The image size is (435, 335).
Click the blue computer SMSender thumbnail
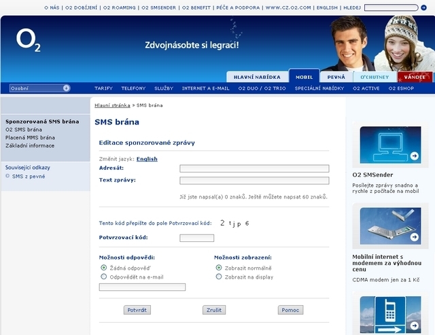click(390, 145)
